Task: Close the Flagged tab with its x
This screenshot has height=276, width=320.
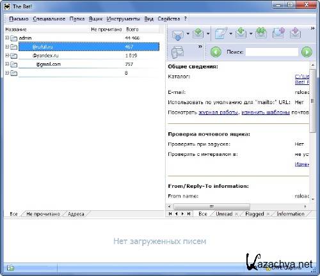Action: (268, 214)
